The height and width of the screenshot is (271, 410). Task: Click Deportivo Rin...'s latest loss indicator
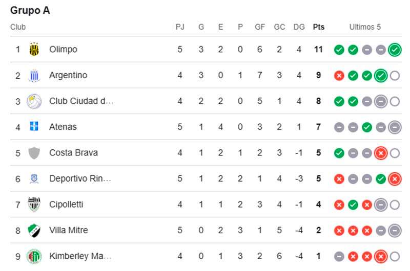tap(395, 179)
